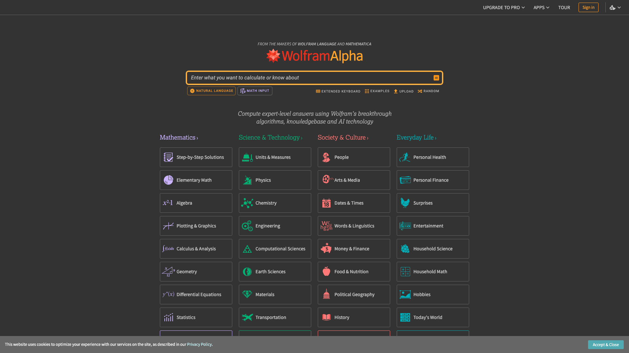629x353 pixels.
Task: Click the Sign in button
Action: (x=588, y=7)
